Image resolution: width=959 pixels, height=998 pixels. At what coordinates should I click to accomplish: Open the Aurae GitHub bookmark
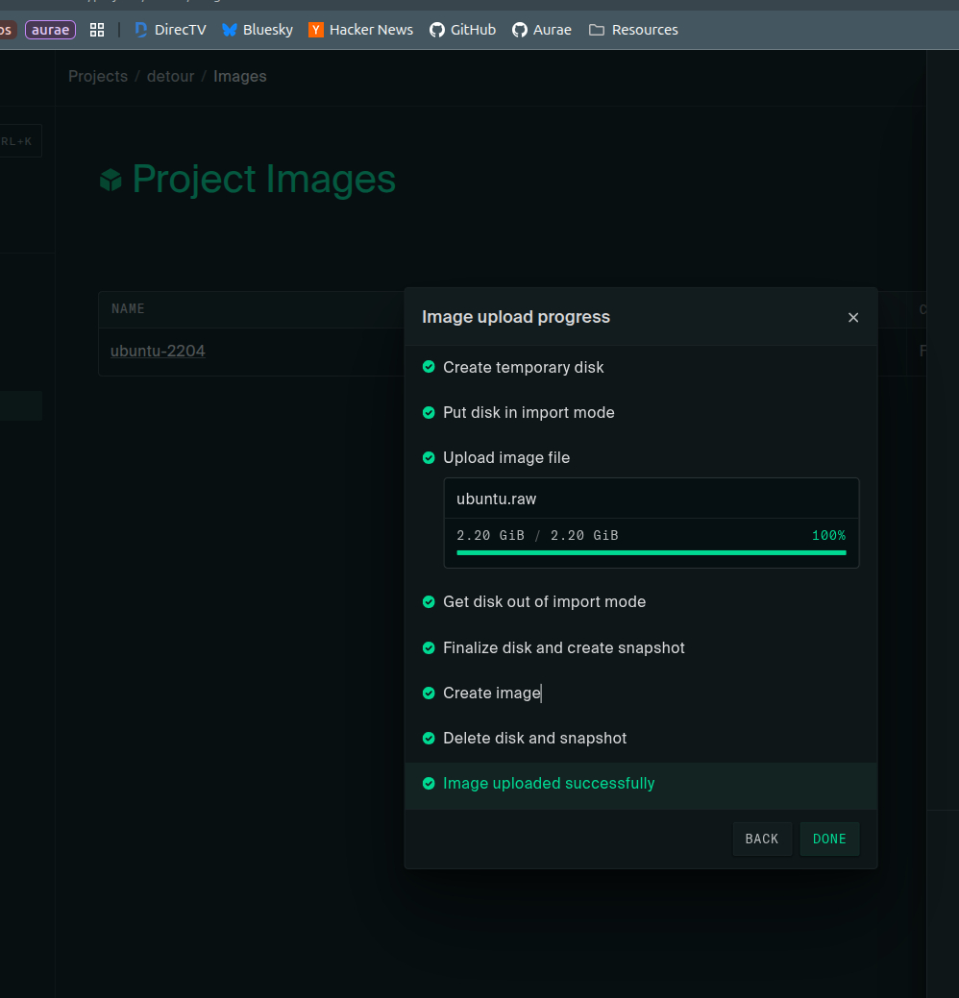541,30
